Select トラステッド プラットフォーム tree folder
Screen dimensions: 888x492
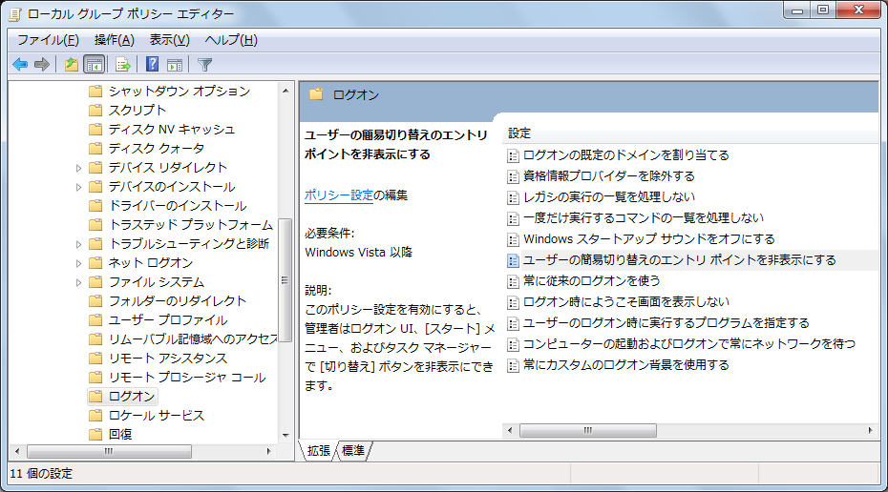point(191,225)
